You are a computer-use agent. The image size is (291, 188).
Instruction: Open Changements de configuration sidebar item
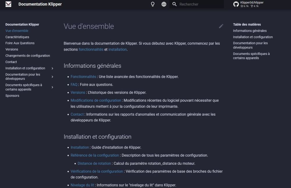(x=28, y=55)
